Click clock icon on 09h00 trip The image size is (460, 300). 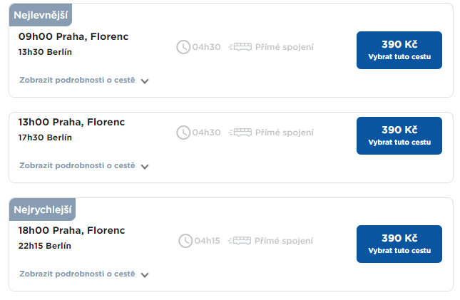[183, 47]
